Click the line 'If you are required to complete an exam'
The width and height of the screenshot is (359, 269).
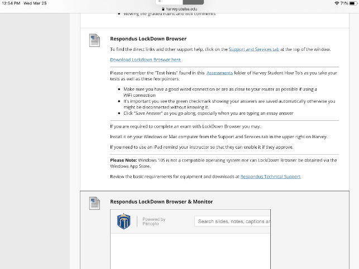click(185, 126)
